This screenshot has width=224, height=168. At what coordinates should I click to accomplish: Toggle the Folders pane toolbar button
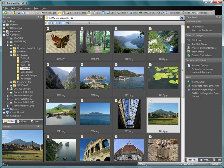[60, 13]
